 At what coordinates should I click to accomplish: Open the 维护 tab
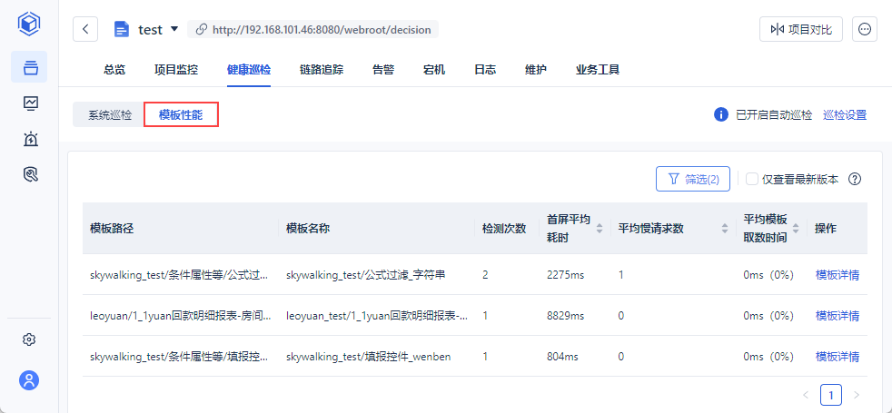click(x=536, y=70)
